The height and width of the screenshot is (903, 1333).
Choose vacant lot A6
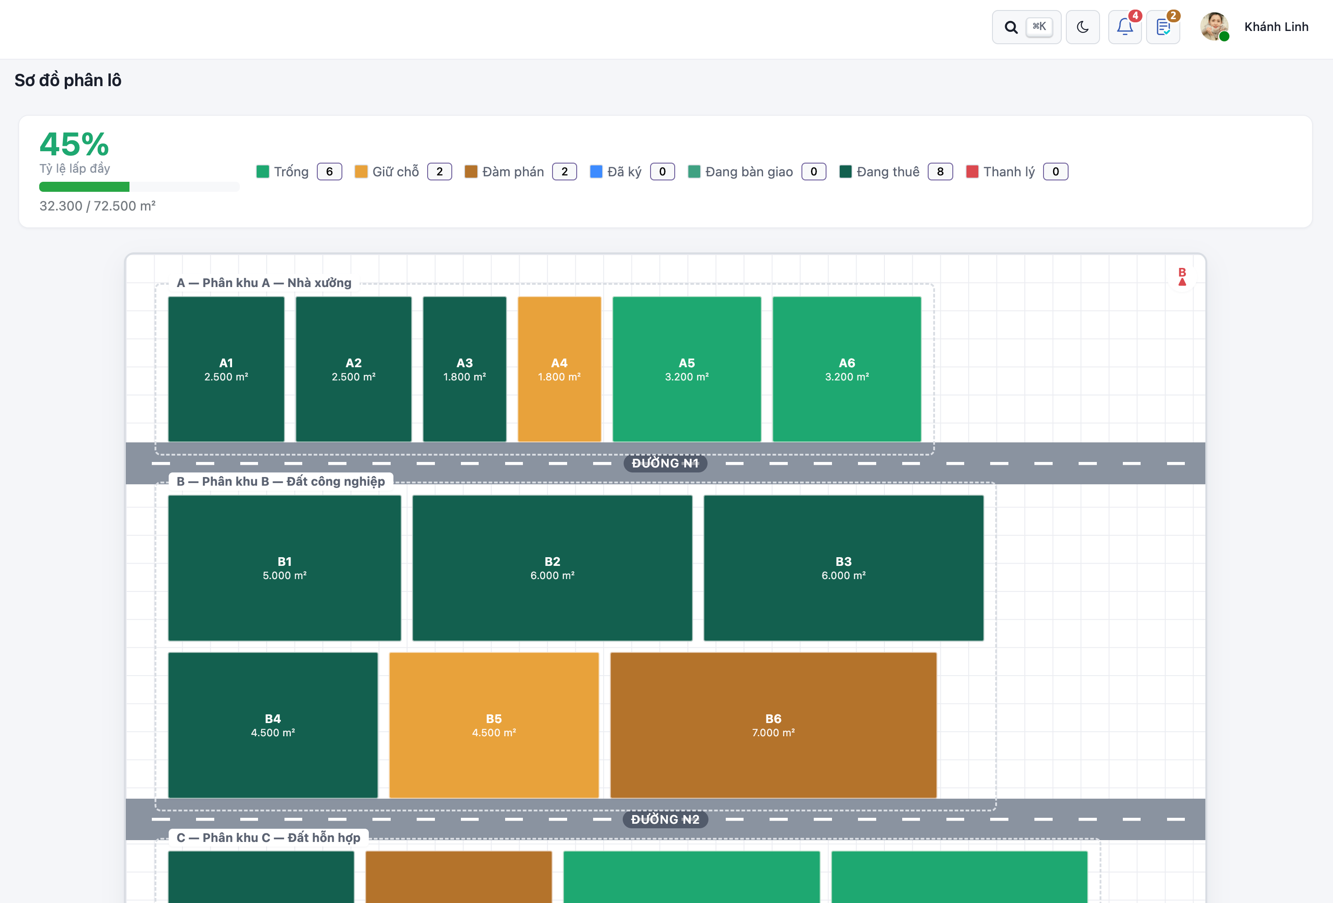tap(847, 369)
